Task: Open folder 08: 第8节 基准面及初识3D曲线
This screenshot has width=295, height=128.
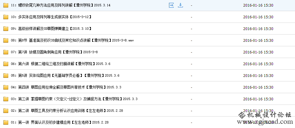Action: (x=72, y=40)
